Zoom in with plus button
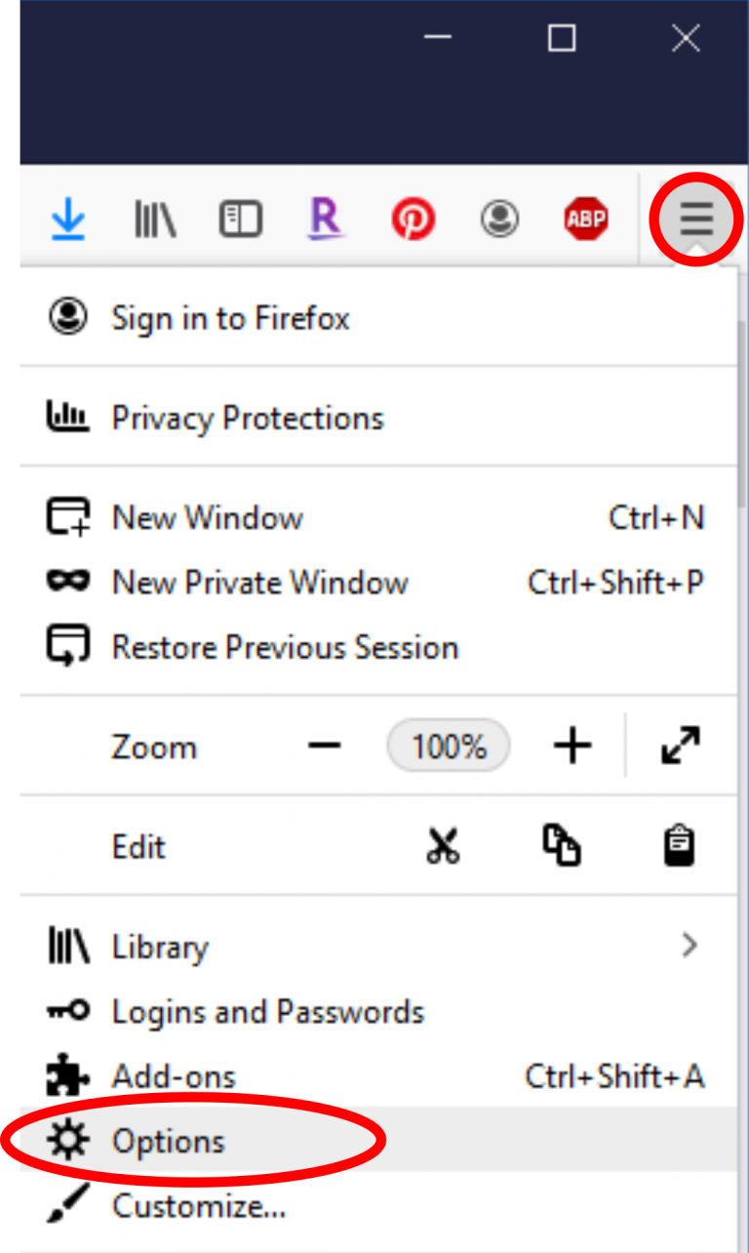Screen dimensions: 749x1253 pyautogui.click(x=572, y=747)
